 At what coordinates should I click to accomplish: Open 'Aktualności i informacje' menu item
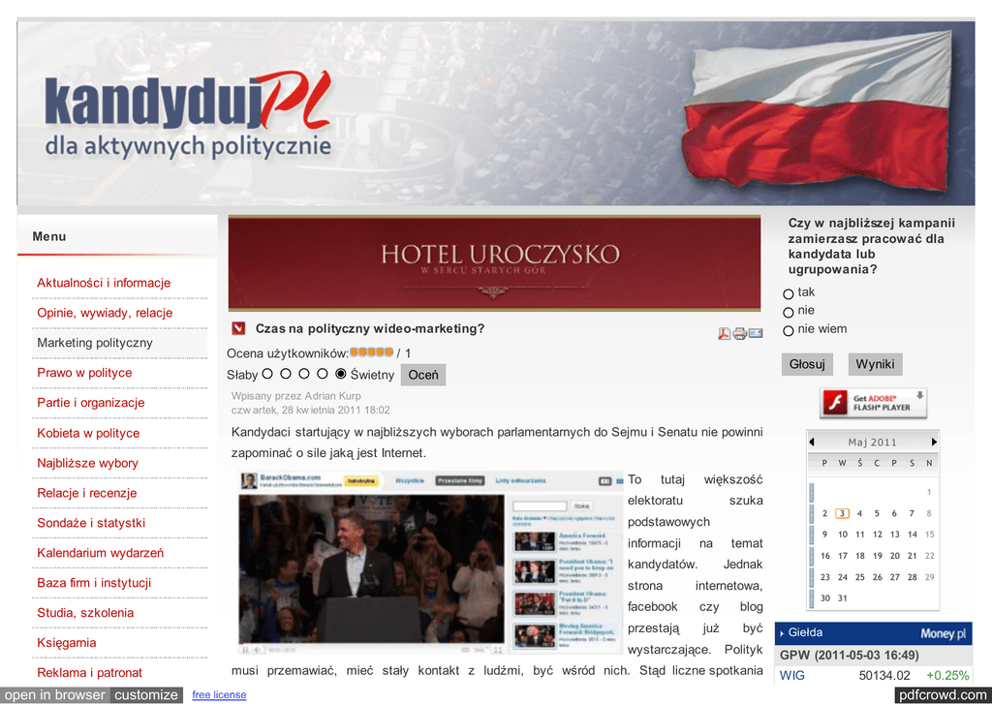click(x=104, y=283)
